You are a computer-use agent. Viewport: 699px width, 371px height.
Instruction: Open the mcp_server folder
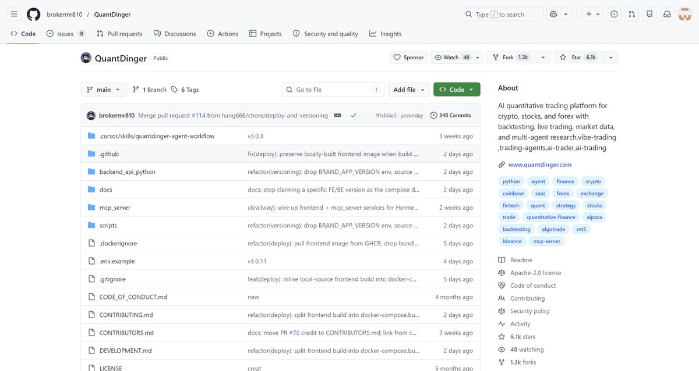coord(115,208)
